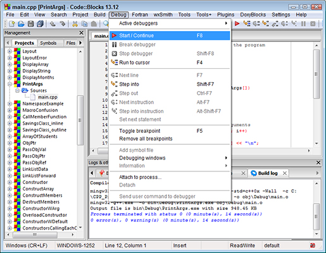Click the Cut scissors toolbar icon

point(75,24)
